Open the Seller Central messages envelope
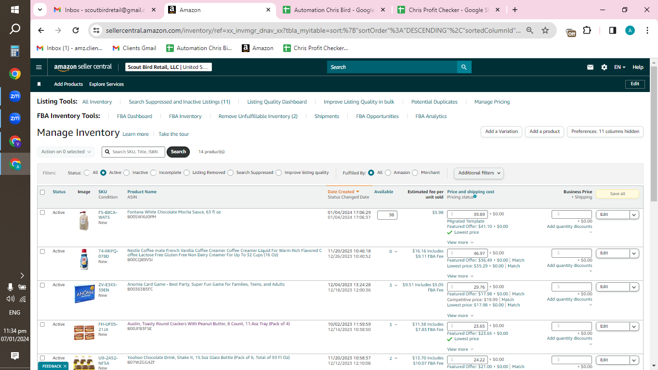Screen dimensions: 658x370 [590, 67]
